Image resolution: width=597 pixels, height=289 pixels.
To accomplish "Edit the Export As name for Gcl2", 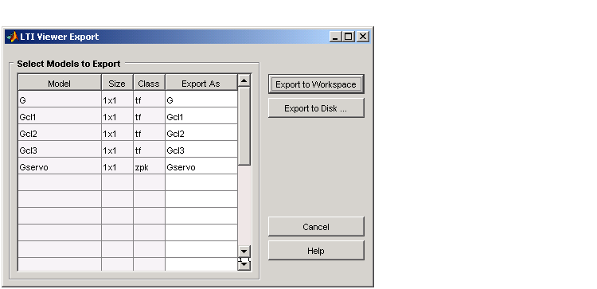I will tap(201, 134).
